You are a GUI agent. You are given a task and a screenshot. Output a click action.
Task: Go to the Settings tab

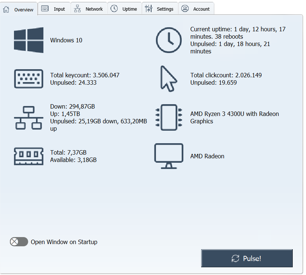tap(160, 8)
